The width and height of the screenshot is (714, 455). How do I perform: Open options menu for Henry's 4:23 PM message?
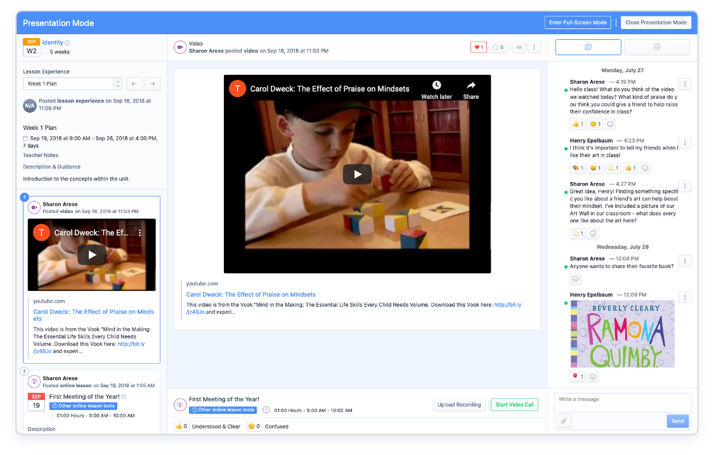pos(684,143)
